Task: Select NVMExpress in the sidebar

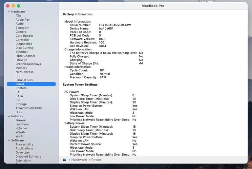Action: click(x=25, y=72)
